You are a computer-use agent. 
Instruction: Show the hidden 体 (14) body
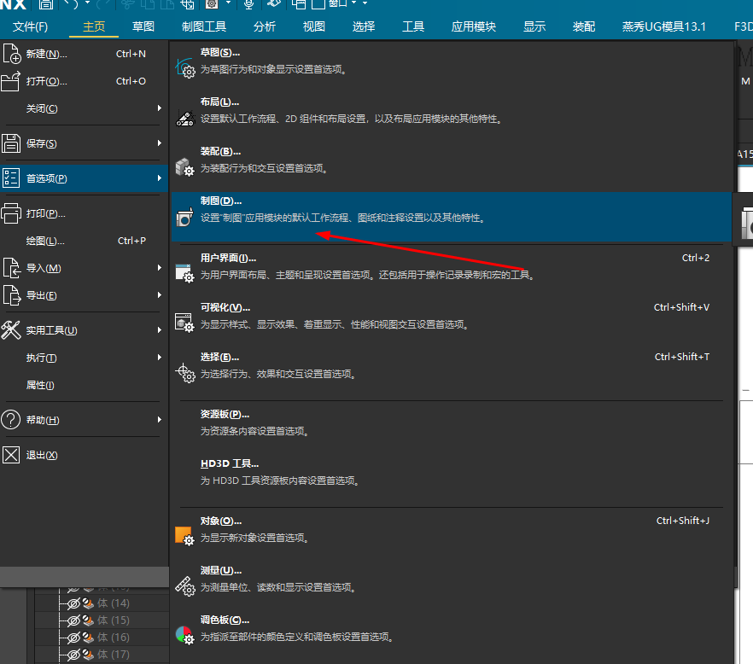(75, 603)
